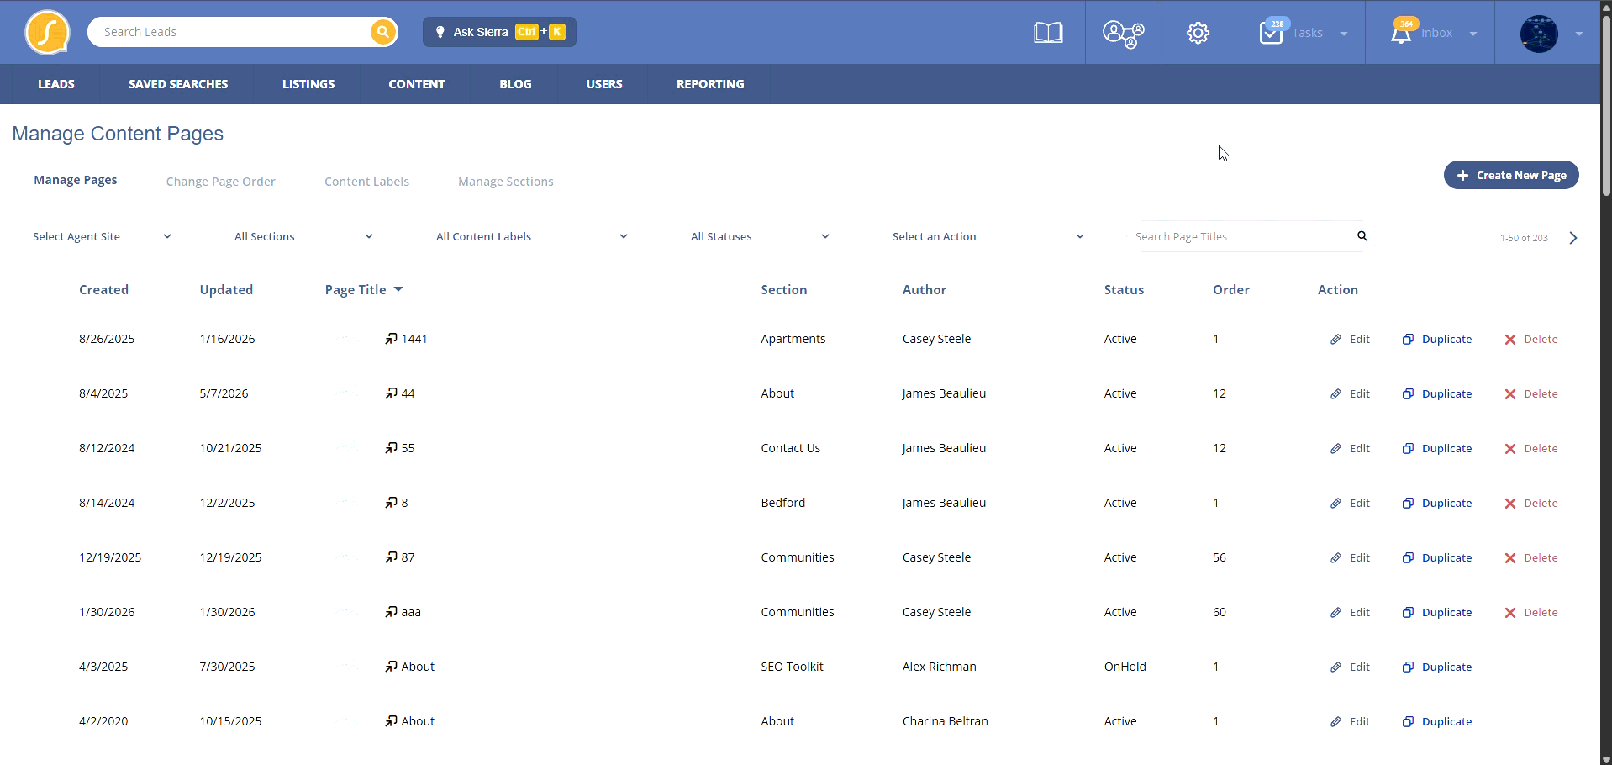Sort by Page Title column arrow

coord(398,289)
